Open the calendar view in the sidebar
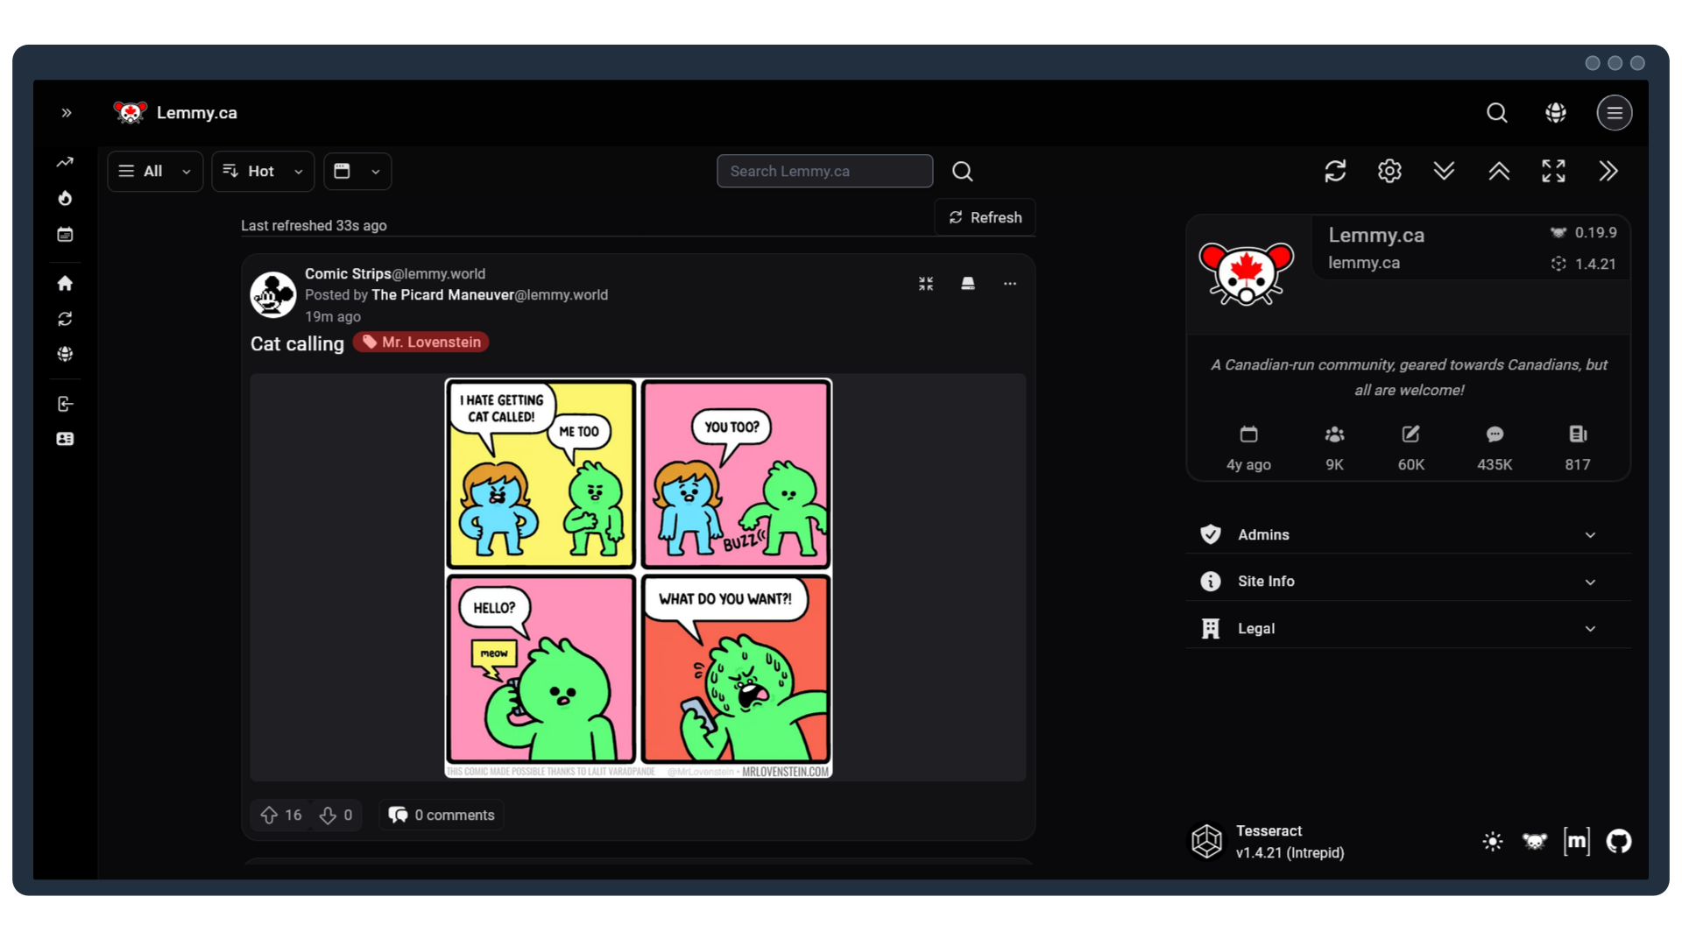The width and height of the screenshot is (1682, 946). tap(65, 234)
